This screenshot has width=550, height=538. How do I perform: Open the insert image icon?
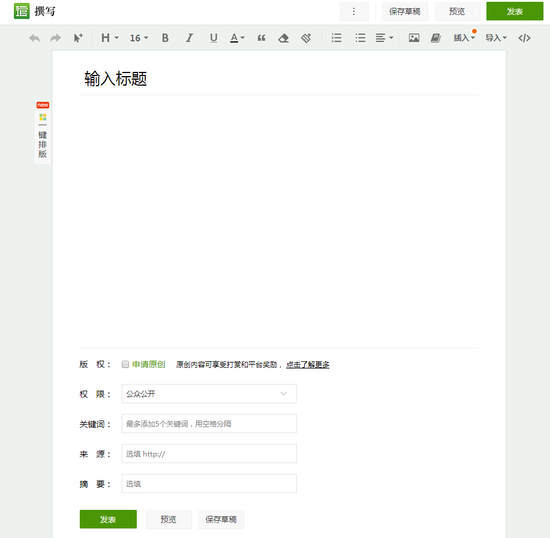[414, 38]
